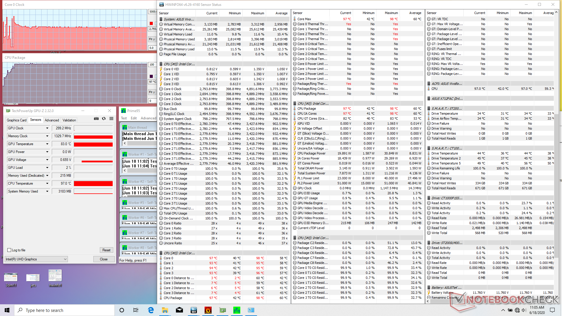This screenshot has height=316, width=562.
Task: Switch to Validation tab in GPU-Z
Action: coord(69,120)
